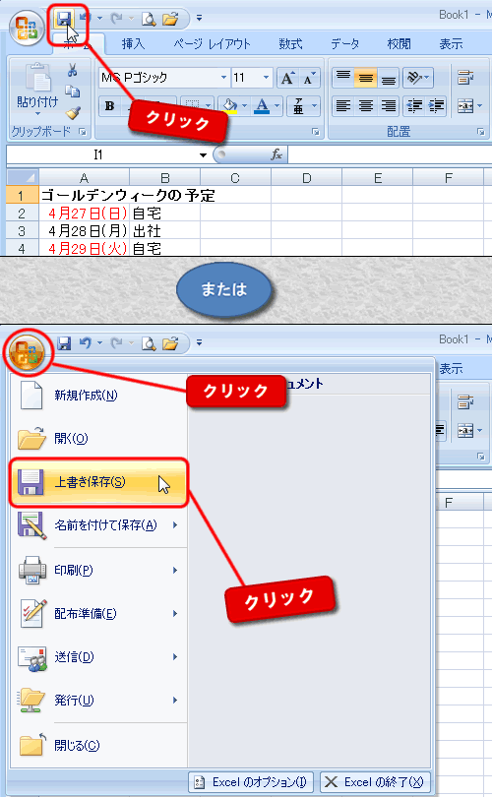
Task: Click the 貼り付け paste clipboard icon
Action: point(36,78)
